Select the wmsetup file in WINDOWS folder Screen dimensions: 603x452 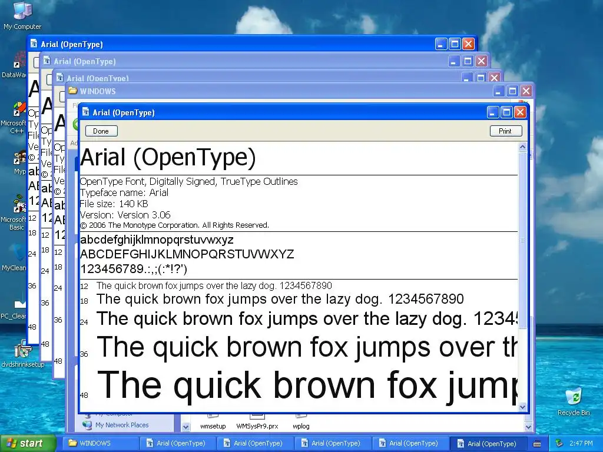click(213, 422)
